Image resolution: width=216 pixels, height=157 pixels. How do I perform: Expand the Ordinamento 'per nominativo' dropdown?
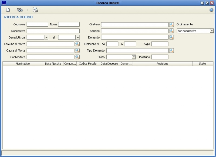(212, 31)
